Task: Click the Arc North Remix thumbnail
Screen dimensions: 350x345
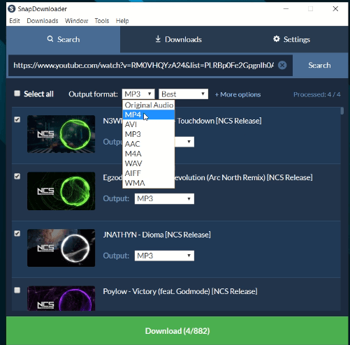Action: click(x=61, y=191)
